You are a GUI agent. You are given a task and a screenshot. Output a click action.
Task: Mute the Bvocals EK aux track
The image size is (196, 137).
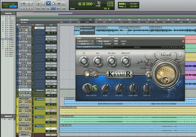30,93
